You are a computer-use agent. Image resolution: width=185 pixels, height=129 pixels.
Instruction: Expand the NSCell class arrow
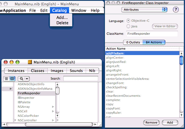(53, 111)
